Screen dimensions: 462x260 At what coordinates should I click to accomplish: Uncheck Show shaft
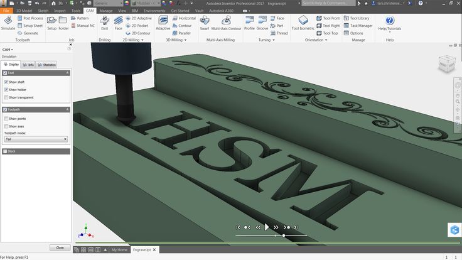point(6,82)
